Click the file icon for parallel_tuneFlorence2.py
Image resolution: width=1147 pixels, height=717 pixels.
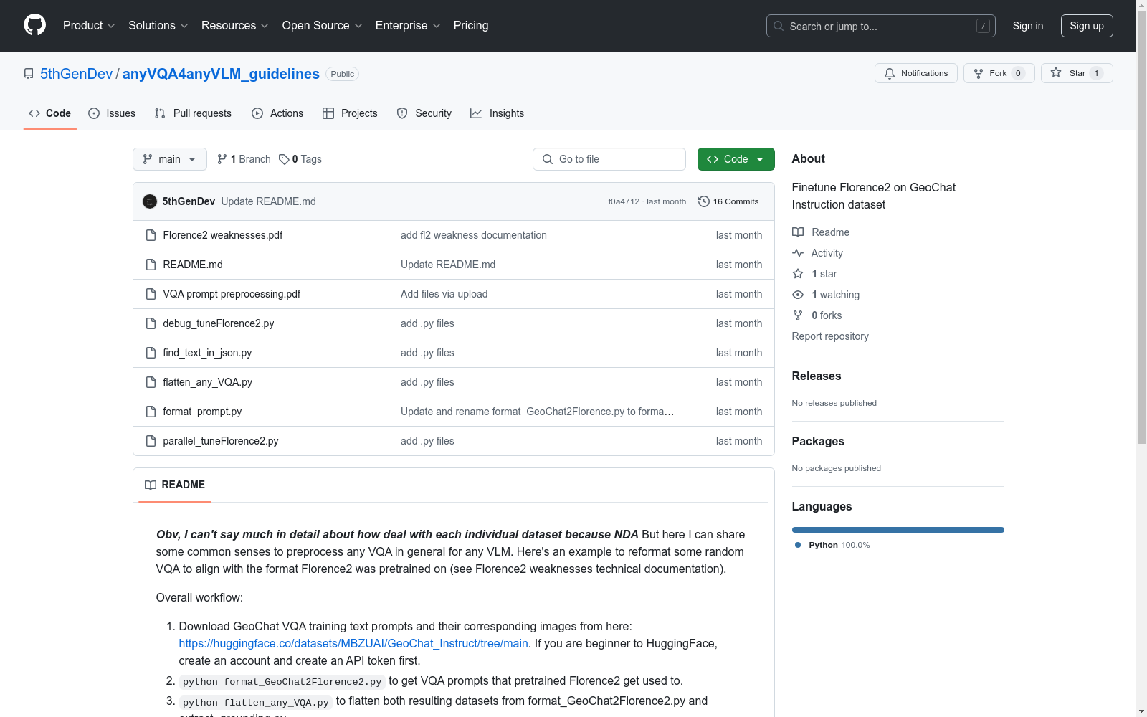pos(151,441)
